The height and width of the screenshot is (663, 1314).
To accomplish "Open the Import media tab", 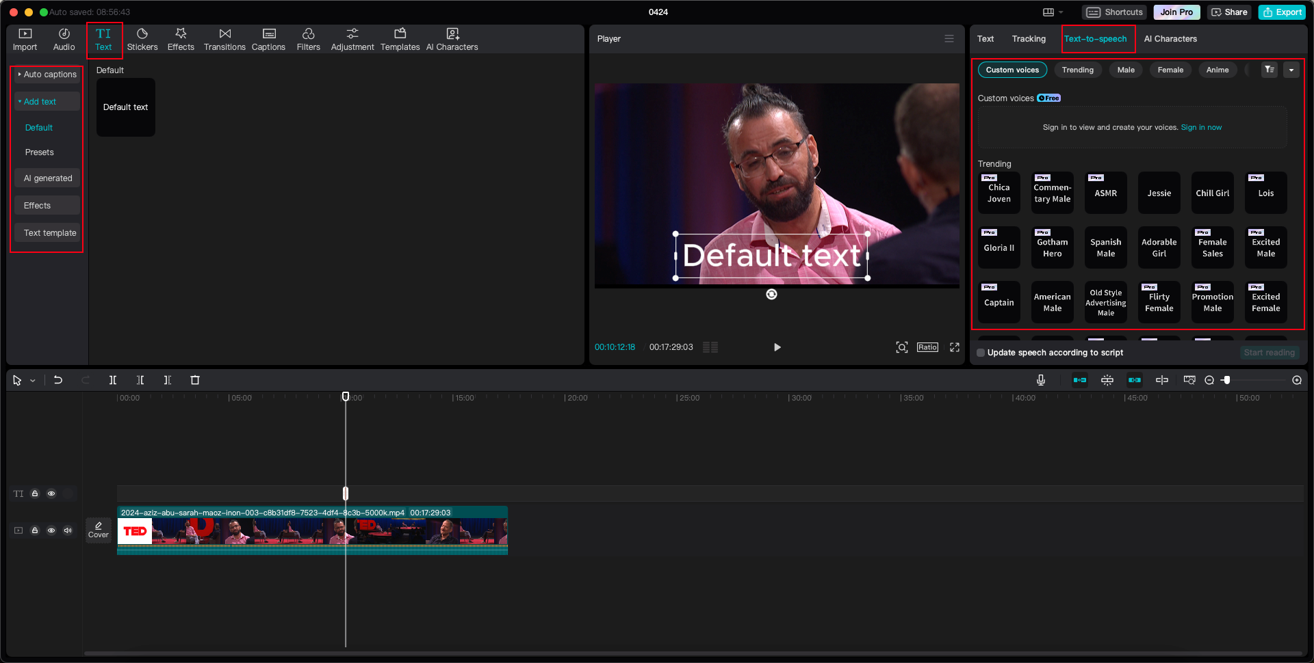I will click(25, 40).
